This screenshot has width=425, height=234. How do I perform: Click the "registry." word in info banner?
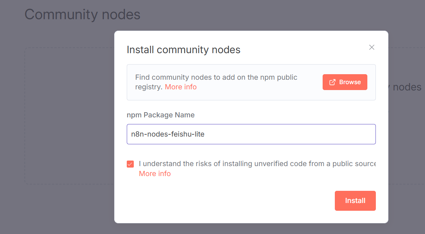click(149, 87)
